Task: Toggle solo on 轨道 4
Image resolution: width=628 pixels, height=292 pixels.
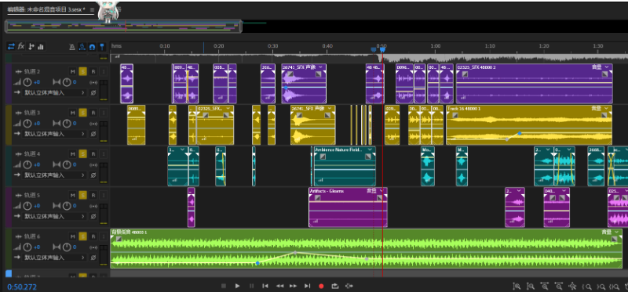Action: point(82,153)
